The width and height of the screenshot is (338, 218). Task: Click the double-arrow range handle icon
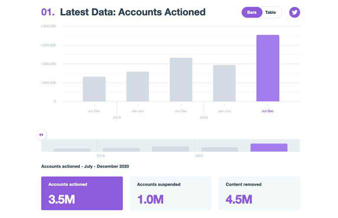click(41, 135)
